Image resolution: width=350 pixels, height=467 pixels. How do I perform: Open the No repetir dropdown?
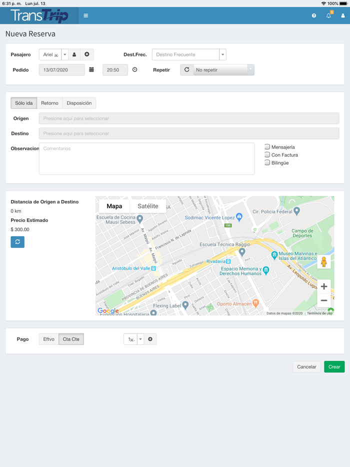click(x=223, y=69)
